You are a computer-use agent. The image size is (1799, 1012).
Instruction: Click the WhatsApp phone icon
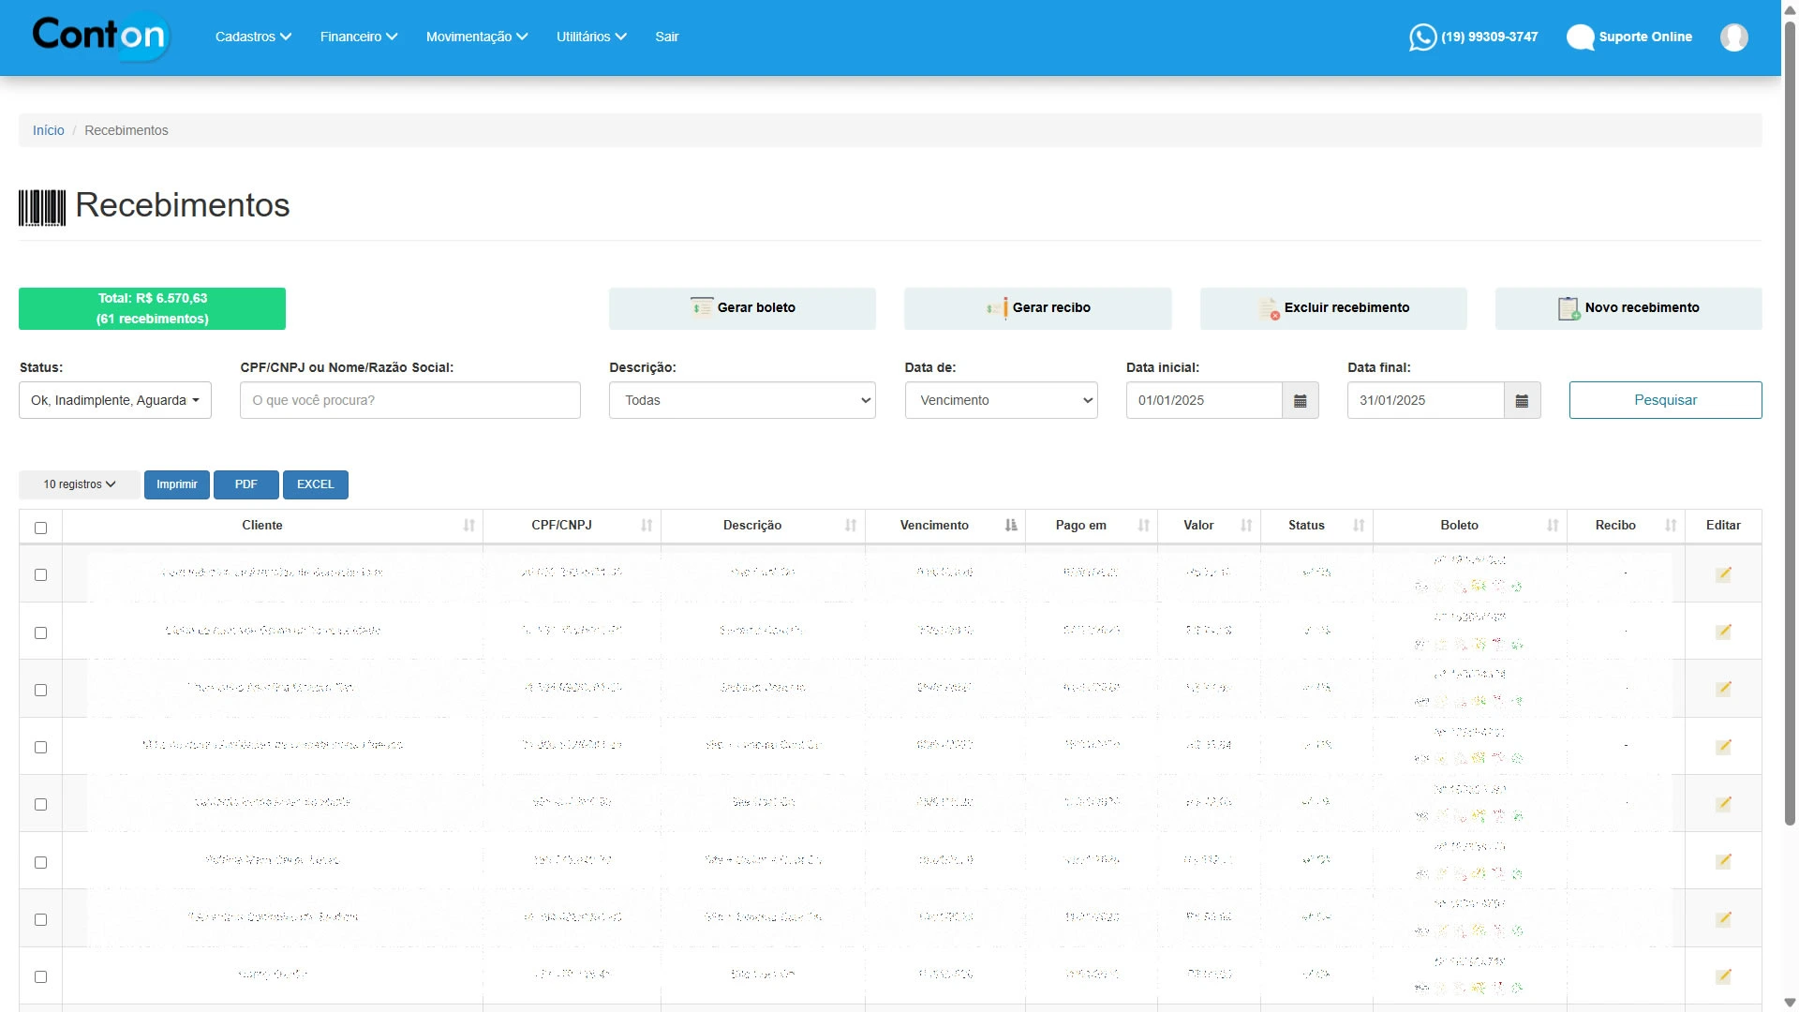(1422, 37)
